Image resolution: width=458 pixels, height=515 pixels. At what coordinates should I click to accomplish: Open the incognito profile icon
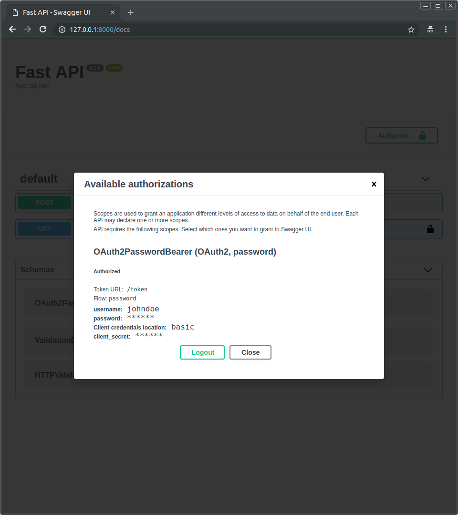[x=430, y=30]
